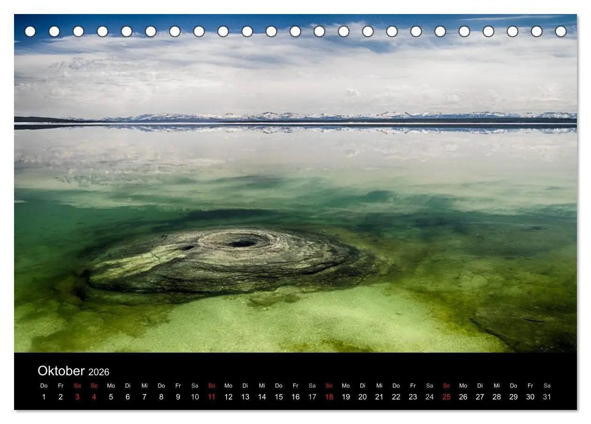Click the "Sa" weekday label above date 31

point(547,386)
